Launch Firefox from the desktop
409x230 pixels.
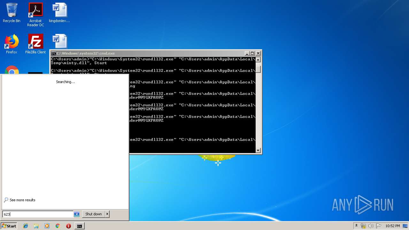click(12, 44)
